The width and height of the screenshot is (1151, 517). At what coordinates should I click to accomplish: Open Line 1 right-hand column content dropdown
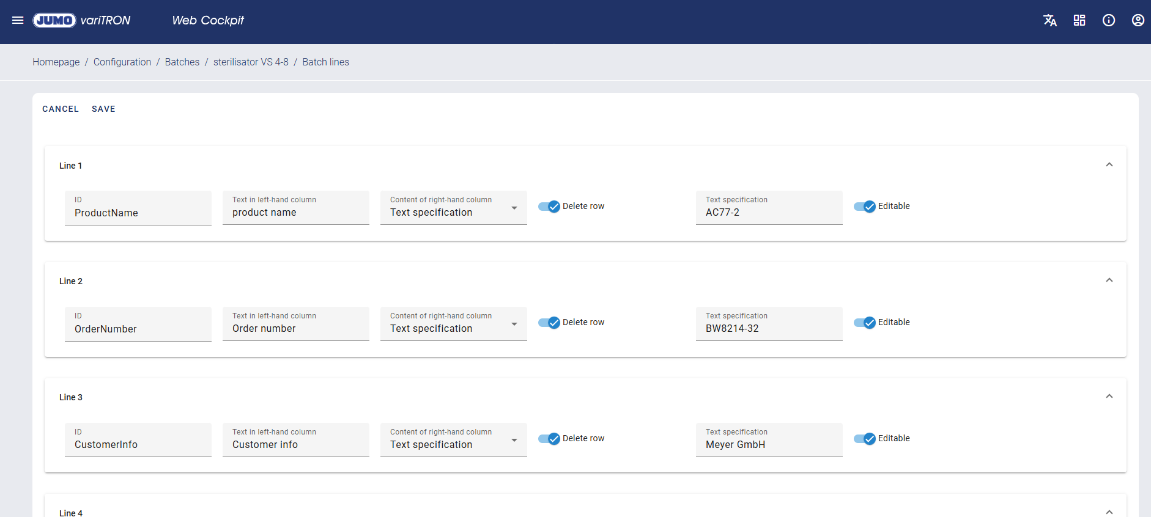[453, 208]
